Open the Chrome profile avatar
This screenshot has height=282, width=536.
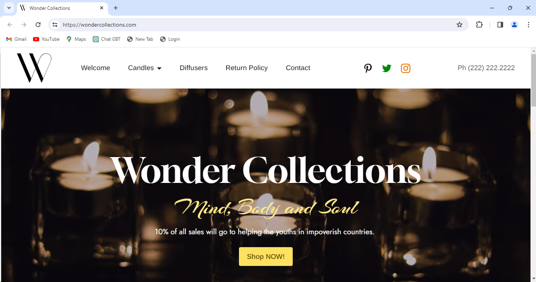(514, 25)
